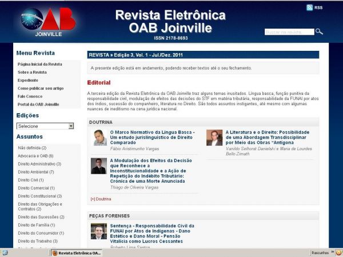343x257 pixels.
Task: Click the 'DOUTRINA' section header
Action: (101, 122)
